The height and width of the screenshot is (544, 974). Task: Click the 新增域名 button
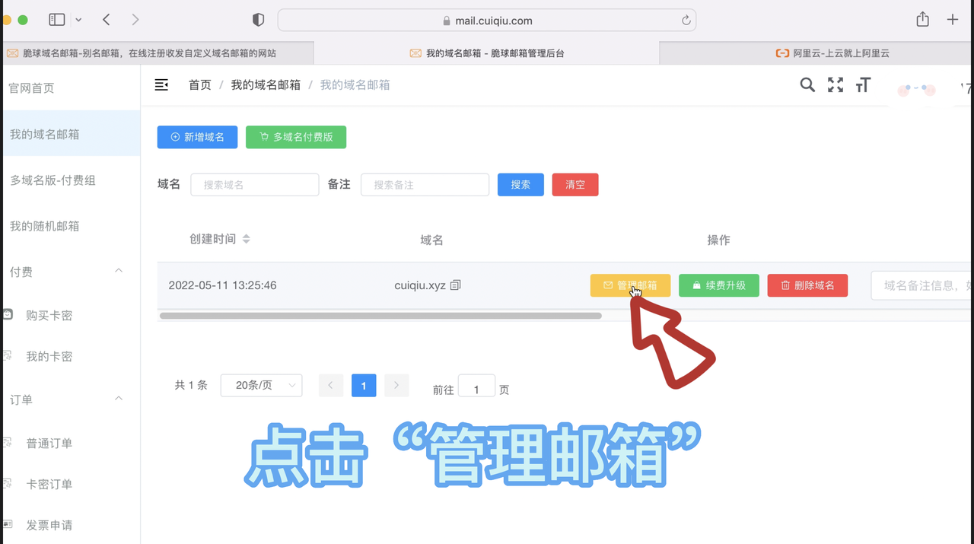[197, 137]
